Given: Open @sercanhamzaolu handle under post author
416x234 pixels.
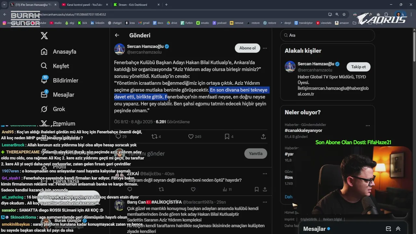Looking at the screenshot, I should pyautogui.click(x=144, y=52).
